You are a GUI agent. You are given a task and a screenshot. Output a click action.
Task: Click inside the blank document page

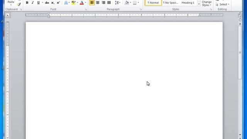point(124,80)
